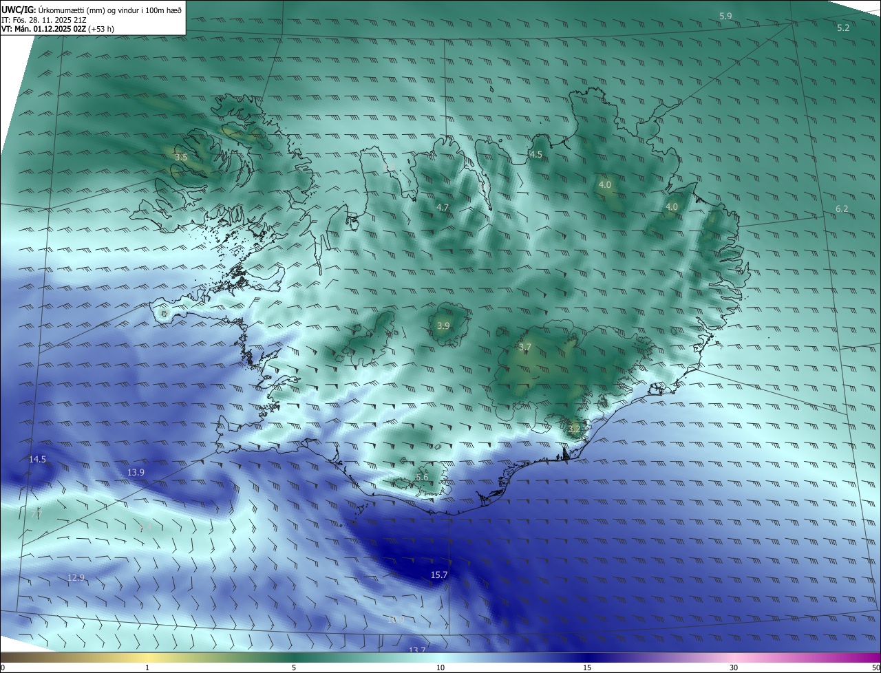Click the initial time line "IT: Fös. 28. 11. 2025 21Z"
The width and height of the screenshot is (881, 673).
tap(44, 20)
